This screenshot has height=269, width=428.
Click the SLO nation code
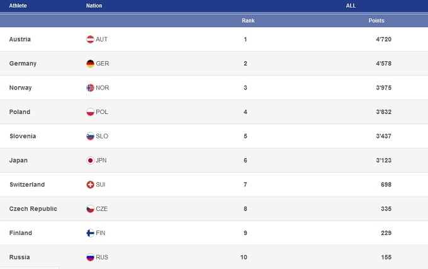click(x=102, y=136)
